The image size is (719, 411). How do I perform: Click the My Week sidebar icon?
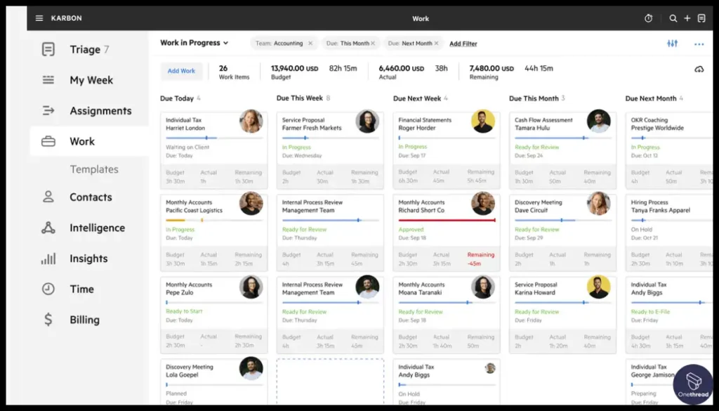48,80
